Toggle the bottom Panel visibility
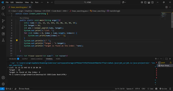173x91 pixels. click(x=149, y=2)
